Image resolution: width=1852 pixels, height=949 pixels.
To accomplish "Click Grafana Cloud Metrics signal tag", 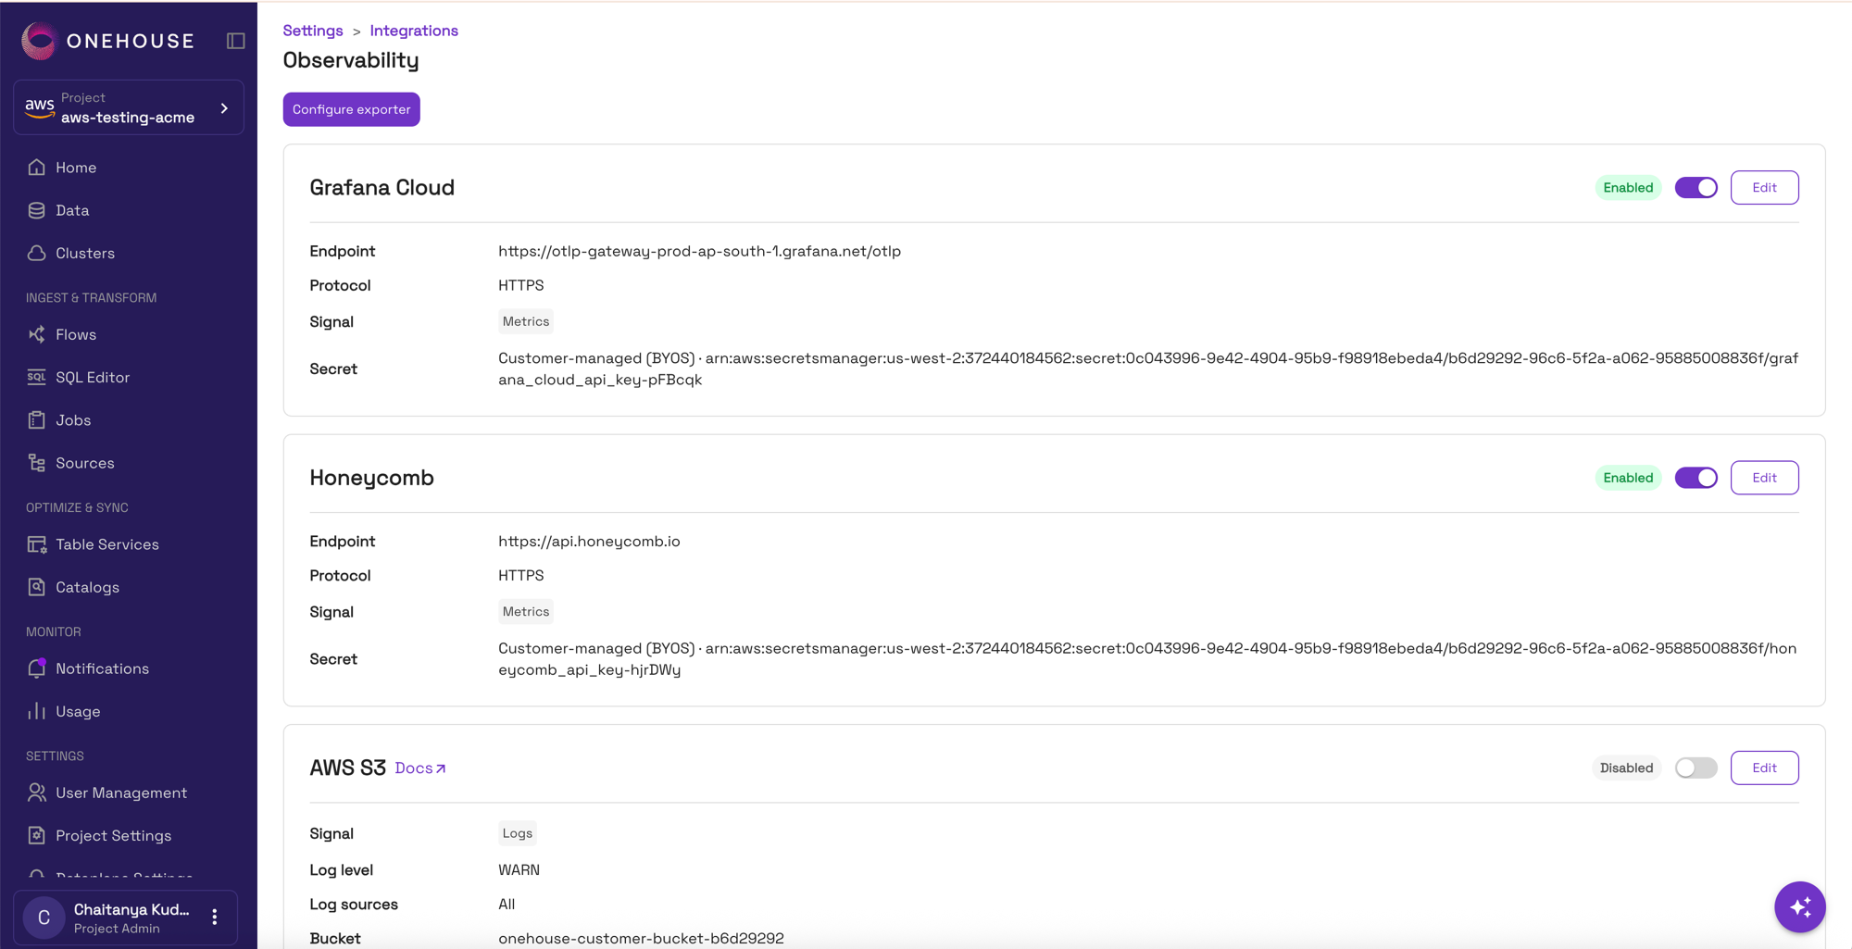I will (526, 321).
